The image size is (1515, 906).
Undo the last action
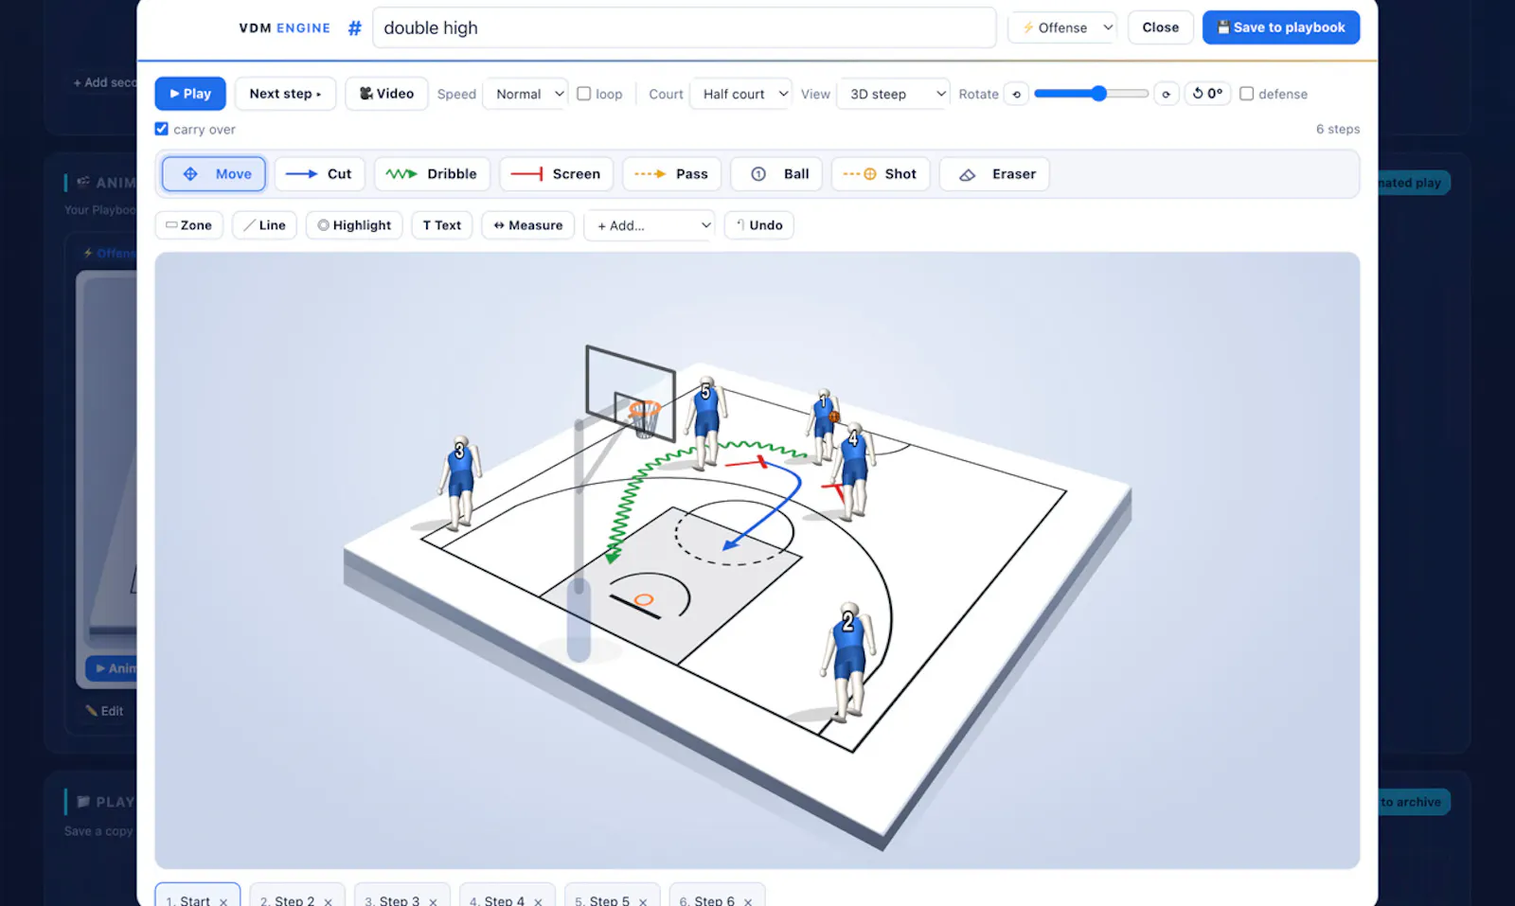pos(759,225)
